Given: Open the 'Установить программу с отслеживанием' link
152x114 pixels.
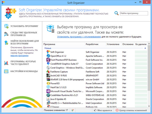Looking at the screenshot, I should (79, 37).
